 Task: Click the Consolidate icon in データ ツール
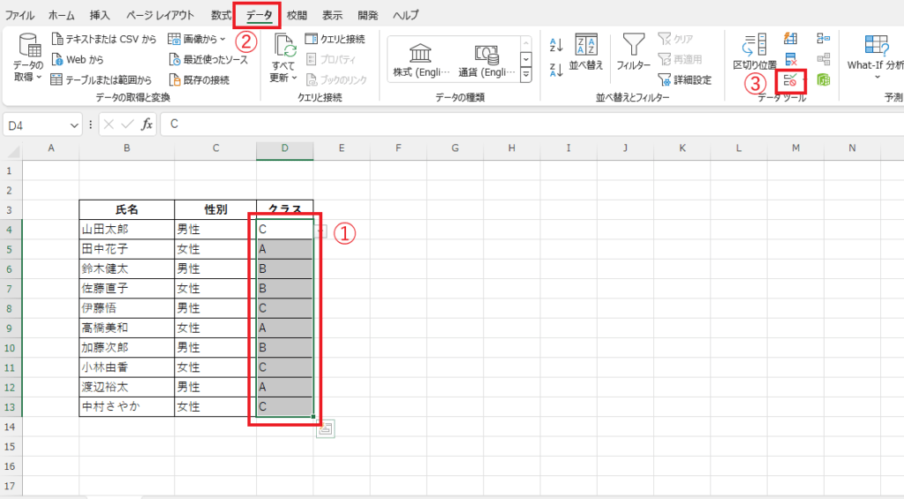click(x=824, y=39)
